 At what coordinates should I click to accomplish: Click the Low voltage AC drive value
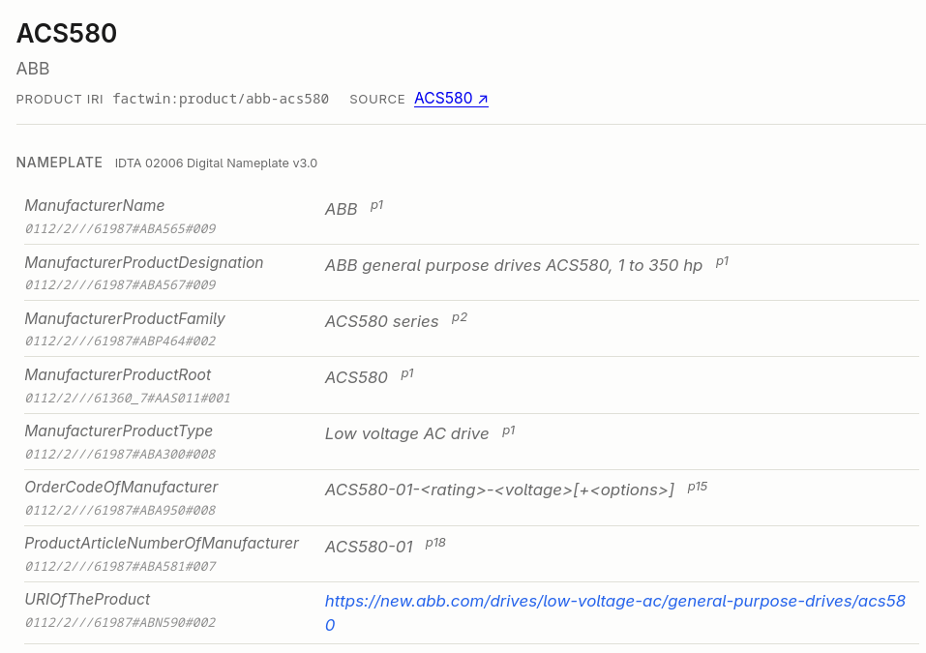click(x=407, y=433)
